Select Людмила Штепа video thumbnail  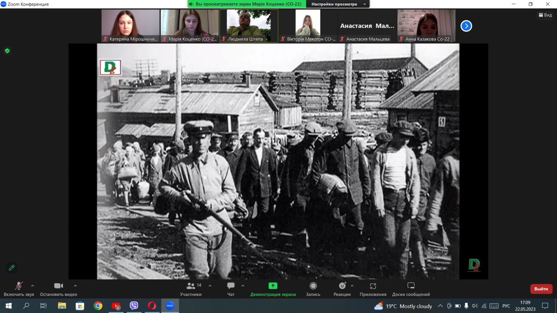(249, 26)
